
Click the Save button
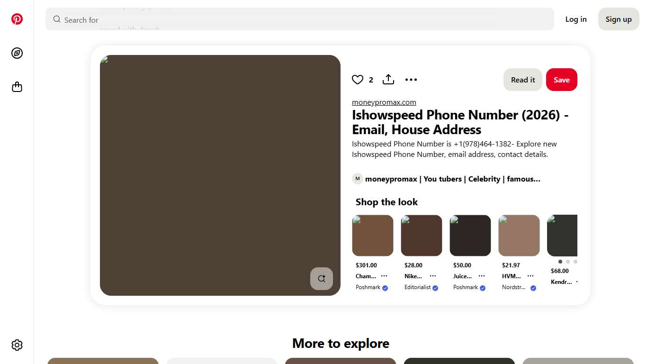coord(561,80)
